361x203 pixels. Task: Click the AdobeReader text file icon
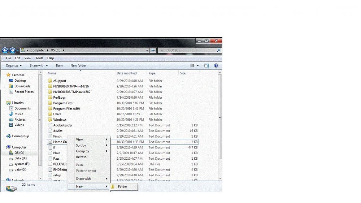(x=51, y=125)
